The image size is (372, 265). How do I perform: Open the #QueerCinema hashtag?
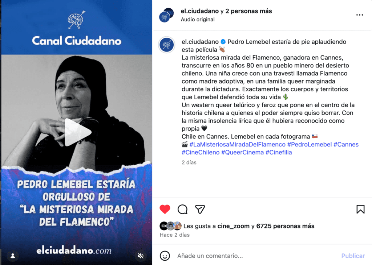point(242,152)
